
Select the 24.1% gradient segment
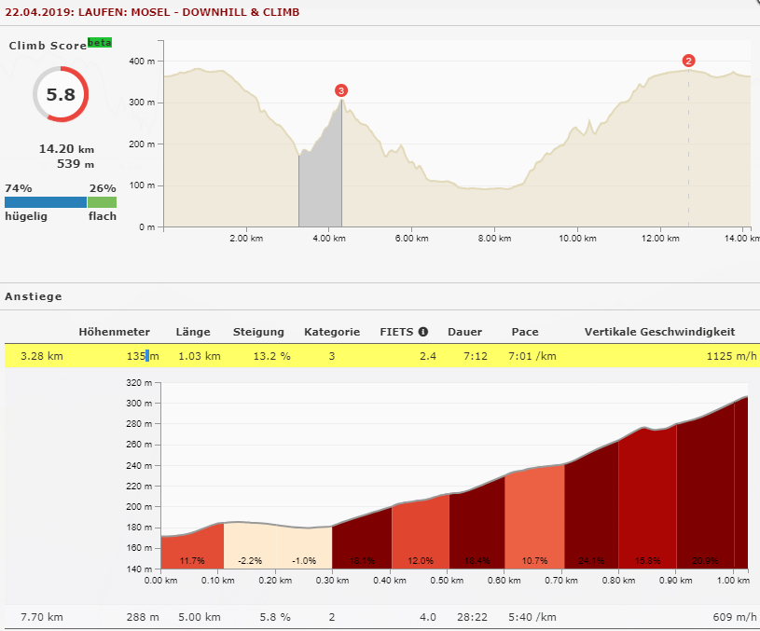click(590, 522)
